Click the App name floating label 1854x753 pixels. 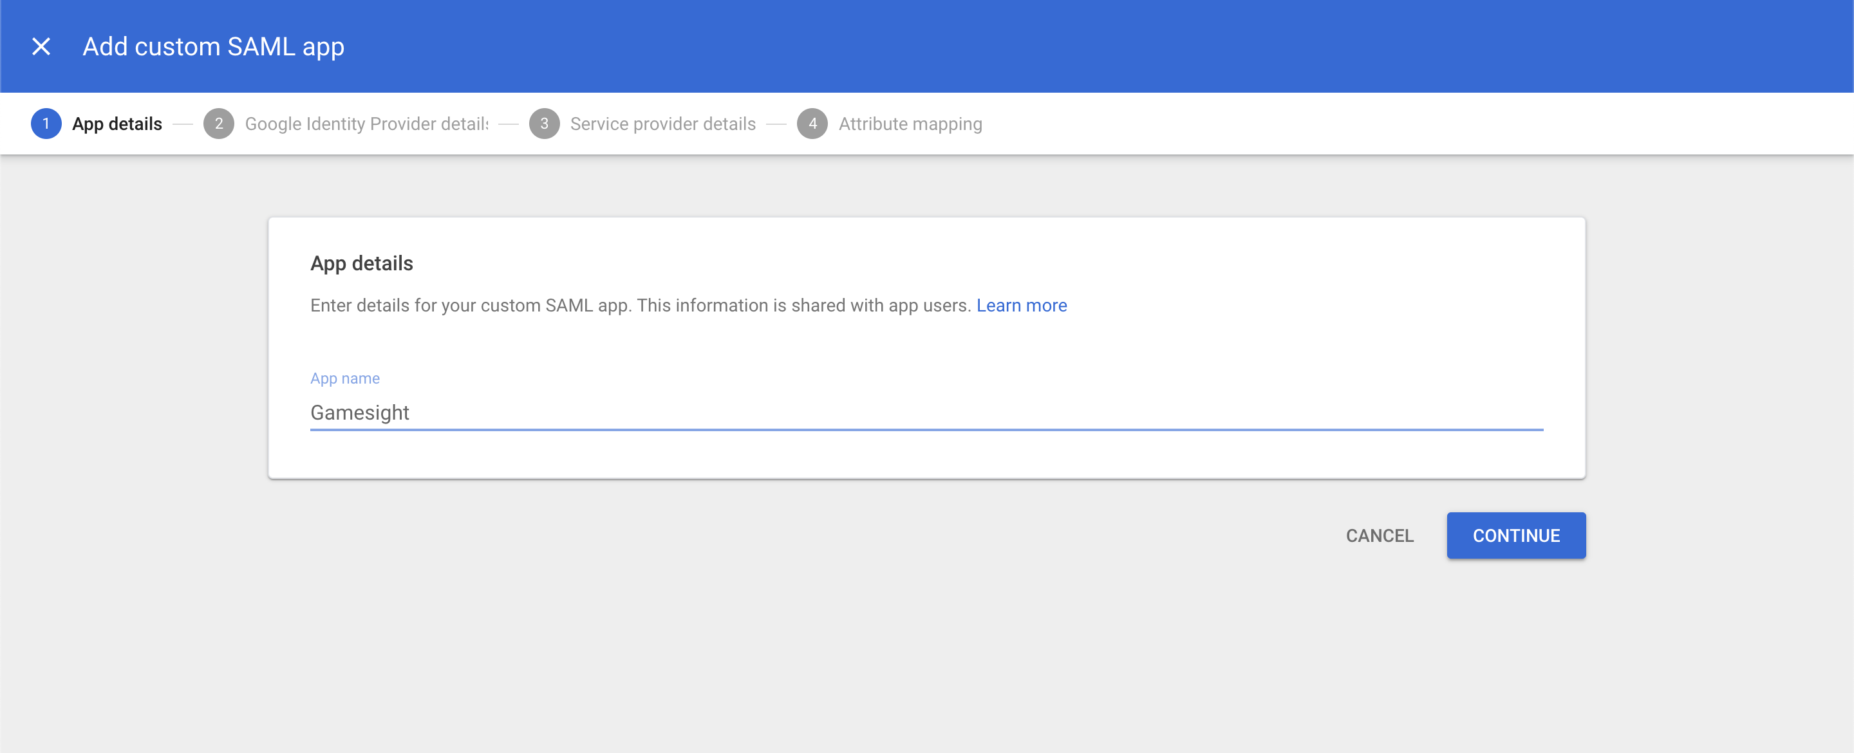coord(345,378)
